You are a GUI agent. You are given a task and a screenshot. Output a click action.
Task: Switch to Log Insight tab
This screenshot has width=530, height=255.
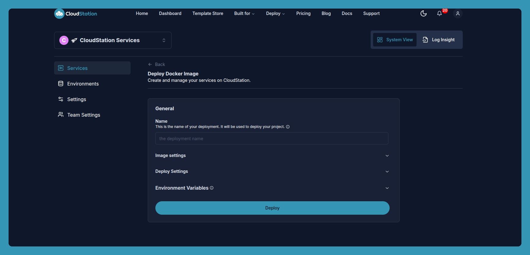pos(439,40)
